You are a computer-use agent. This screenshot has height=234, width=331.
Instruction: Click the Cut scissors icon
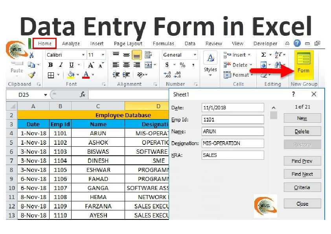tap(32, 55)
